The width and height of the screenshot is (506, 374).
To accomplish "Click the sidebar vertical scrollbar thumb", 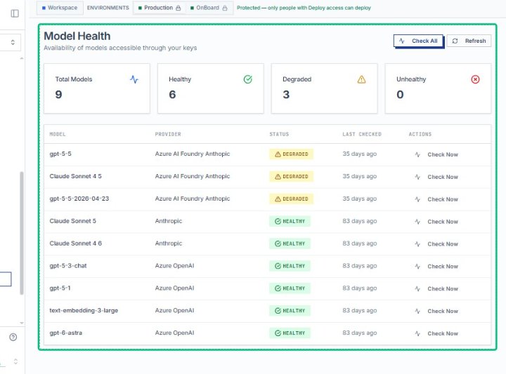I will (x=22, y=233).
